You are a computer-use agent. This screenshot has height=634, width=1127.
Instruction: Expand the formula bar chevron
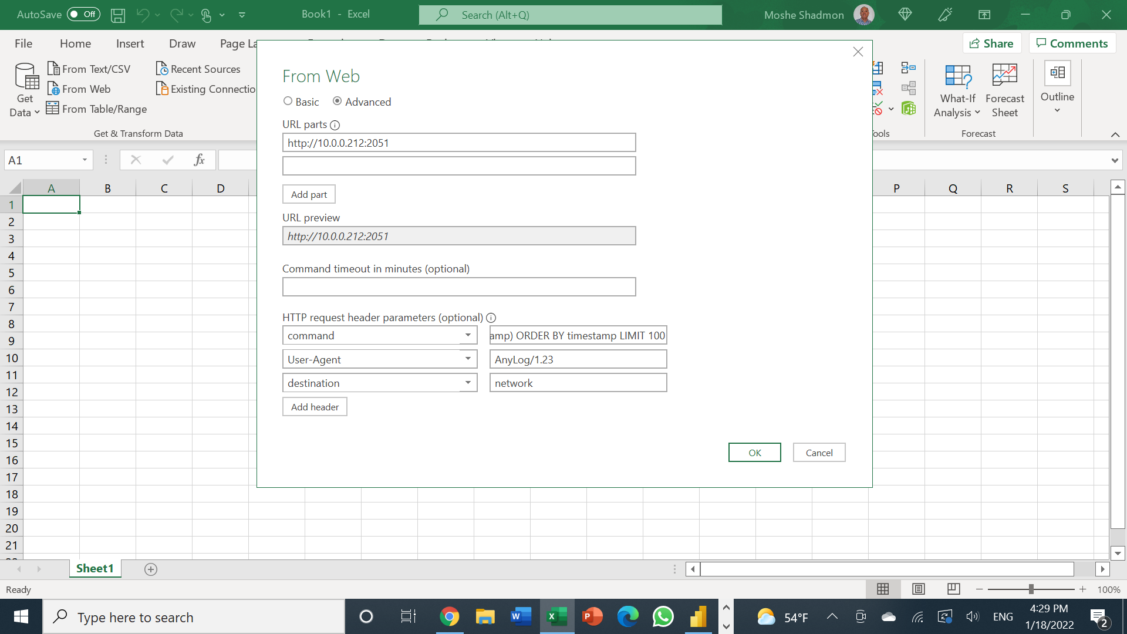click(1115, 160)
